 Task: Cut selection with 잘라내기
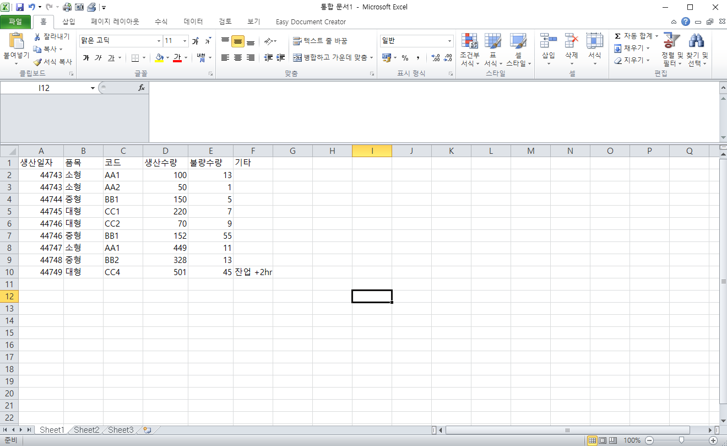[52, 37]
